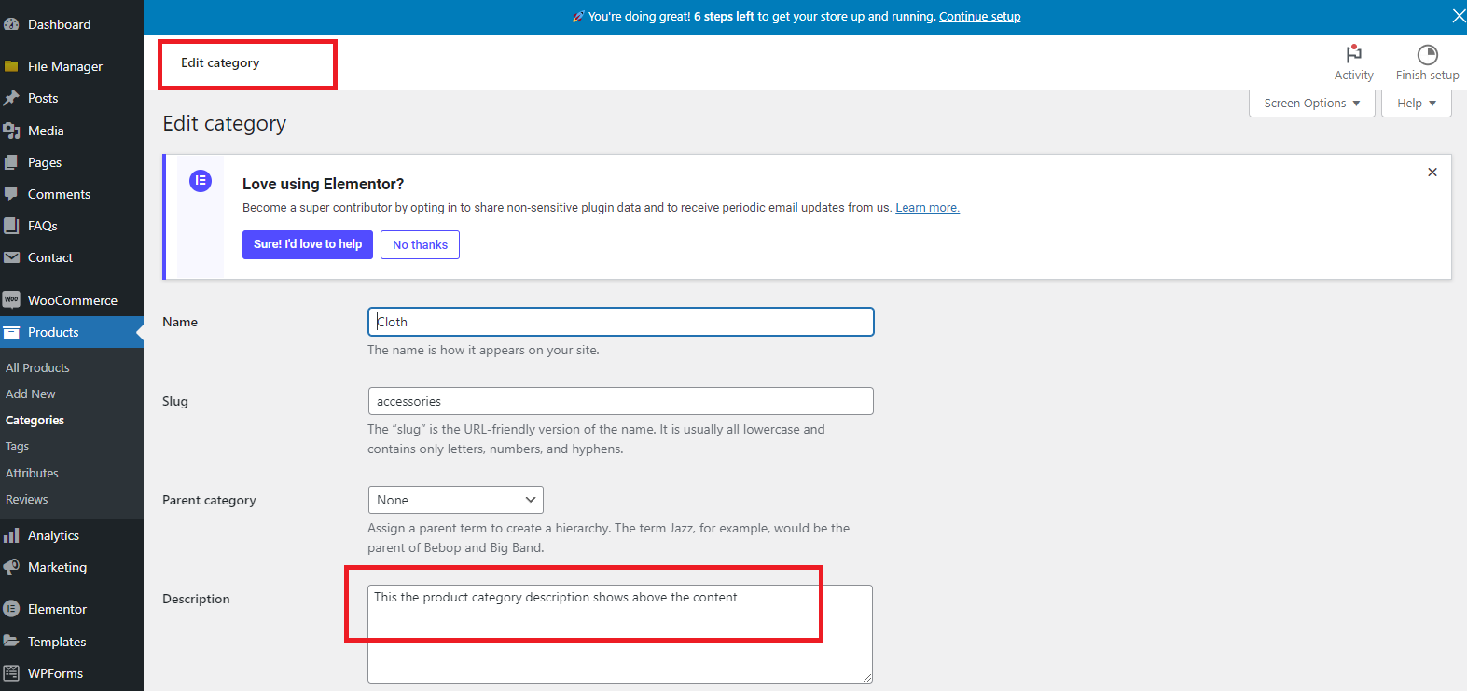Click the FAQs icon in sidebar
This screenshot has height=691, width=1467.
[11, 226]
